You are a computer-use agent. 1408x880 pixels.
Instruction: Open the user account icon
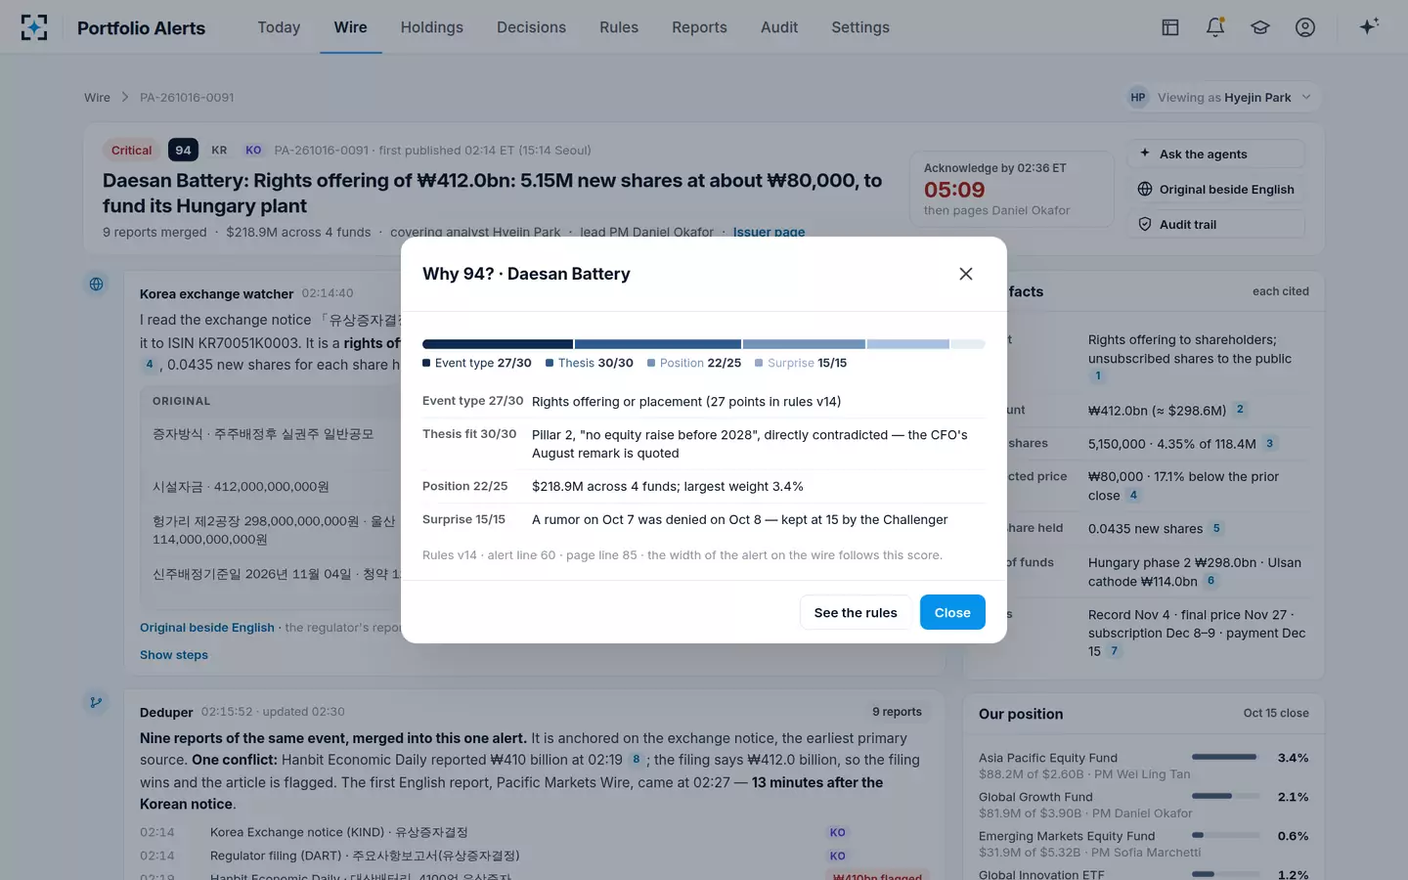click(1305, 27)
